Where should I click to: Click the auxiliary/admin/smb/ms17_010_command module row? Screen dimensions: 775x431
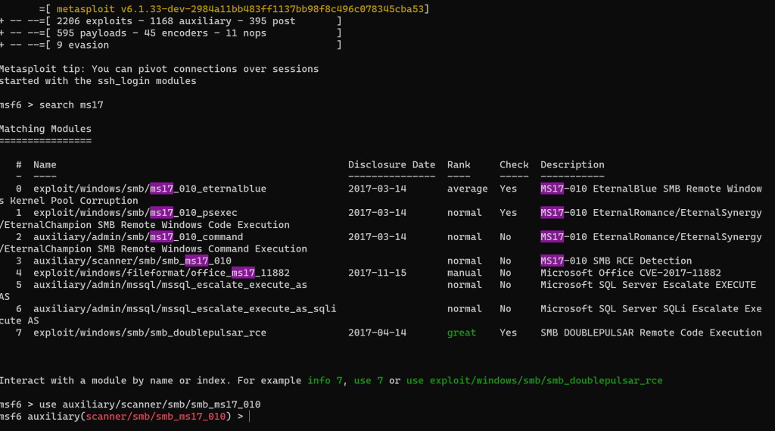(138, 237)
